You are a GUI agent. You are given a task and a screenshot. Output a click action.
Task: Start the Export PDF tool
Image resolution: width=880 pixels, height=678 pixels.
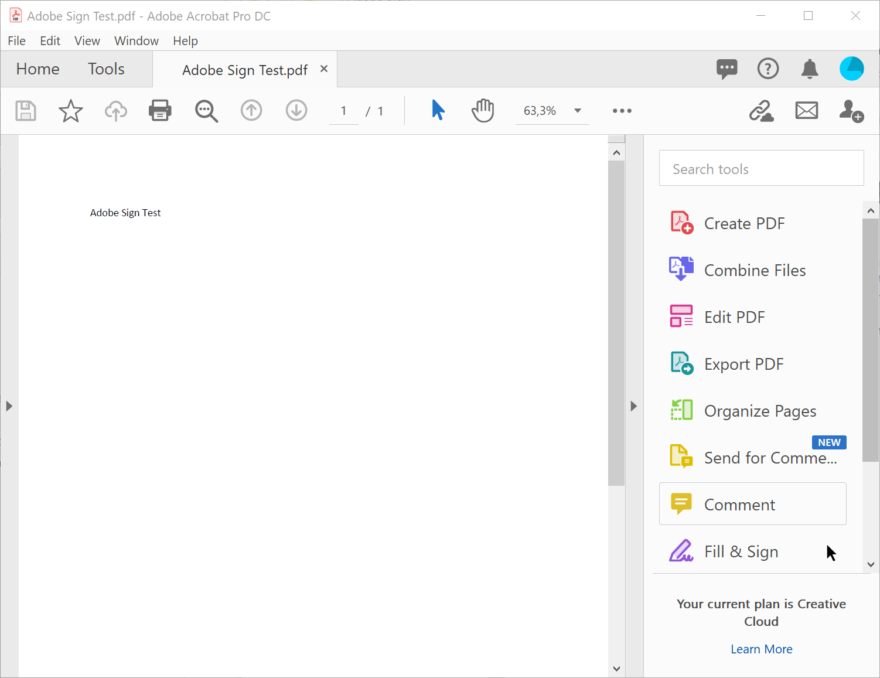pos(753,364)
